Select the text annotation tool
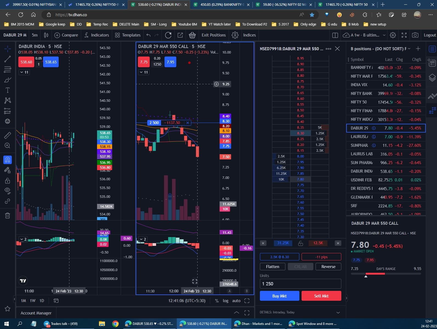Image resolution: width=437 pixels, height=329 pixels. pos(8,90)
